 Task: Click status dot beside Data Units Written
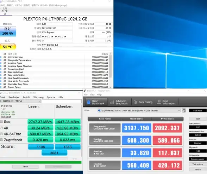coord(1,75)
